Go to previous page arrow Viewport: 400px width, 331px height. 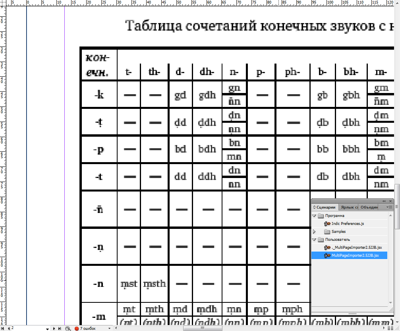click(8, 329)
